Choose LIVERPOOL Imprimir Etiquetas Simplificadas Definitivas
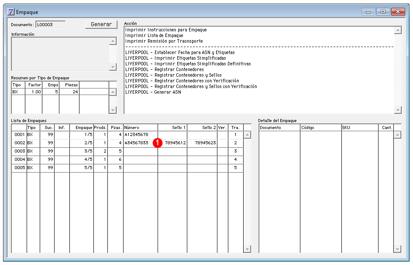Screen dimensions: 413x265 coord(188,64)
